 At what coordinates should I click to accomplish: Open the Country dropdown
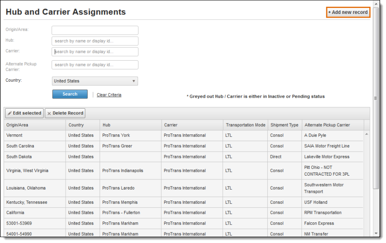[x=95, y=81]
